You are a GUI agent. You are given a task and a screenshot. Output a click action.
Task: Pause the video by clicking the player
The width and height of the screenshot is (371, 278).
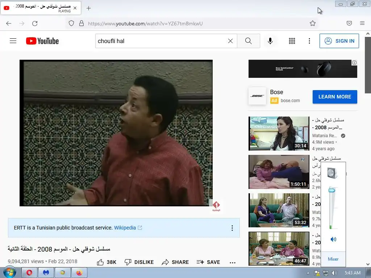pyautogui.click(x=116, y=133)
